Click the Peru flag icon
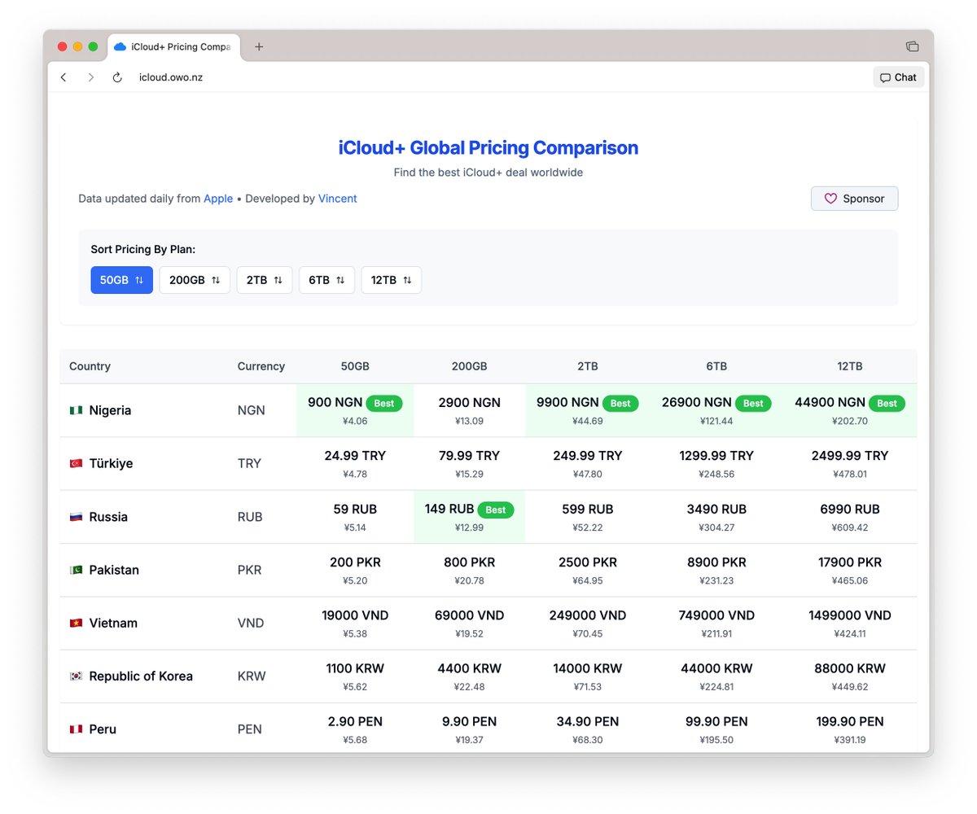Image resolution: width=977 pixels, height=814 pixels. pos(76,729)
